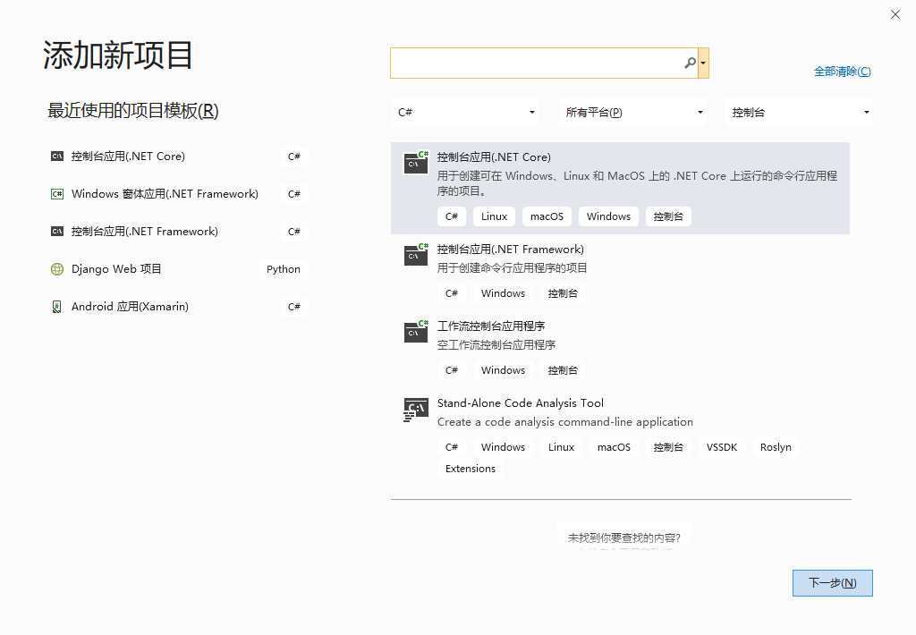Close the 添加新项目 dialog
The height and width of the screenshot is (635, 916).
click(895, 14)
